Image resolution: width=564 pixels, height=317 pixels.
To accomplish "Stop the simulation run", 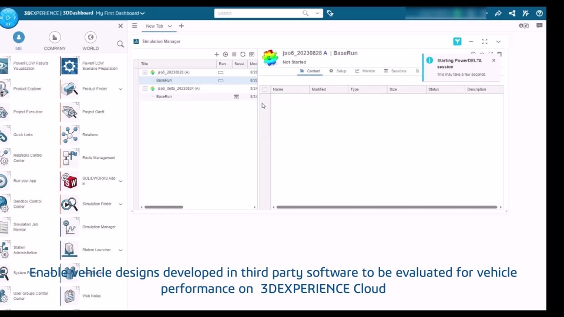I will point(234,54).
